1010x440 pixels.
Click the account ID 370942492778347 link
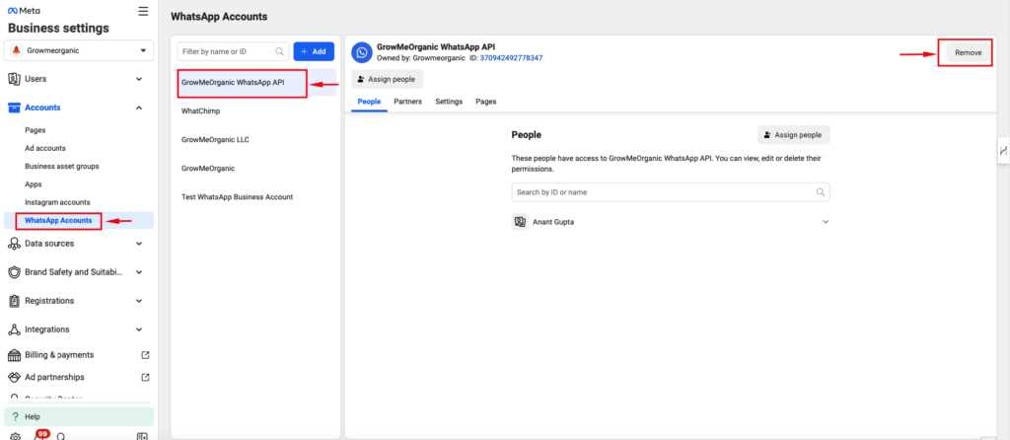(x=511, y=58)
